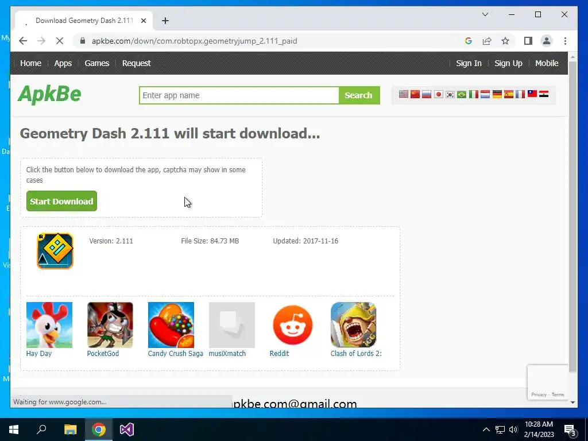Expand the tab search dropdown
This screenshot has width=588, height=441.
tap(485, 14)
